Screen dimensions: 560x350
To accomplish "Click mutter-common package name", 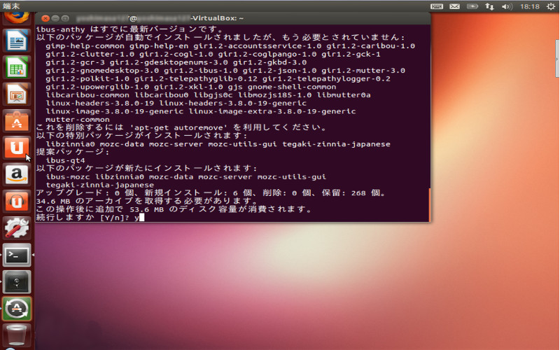I will (x=78, y=119).
